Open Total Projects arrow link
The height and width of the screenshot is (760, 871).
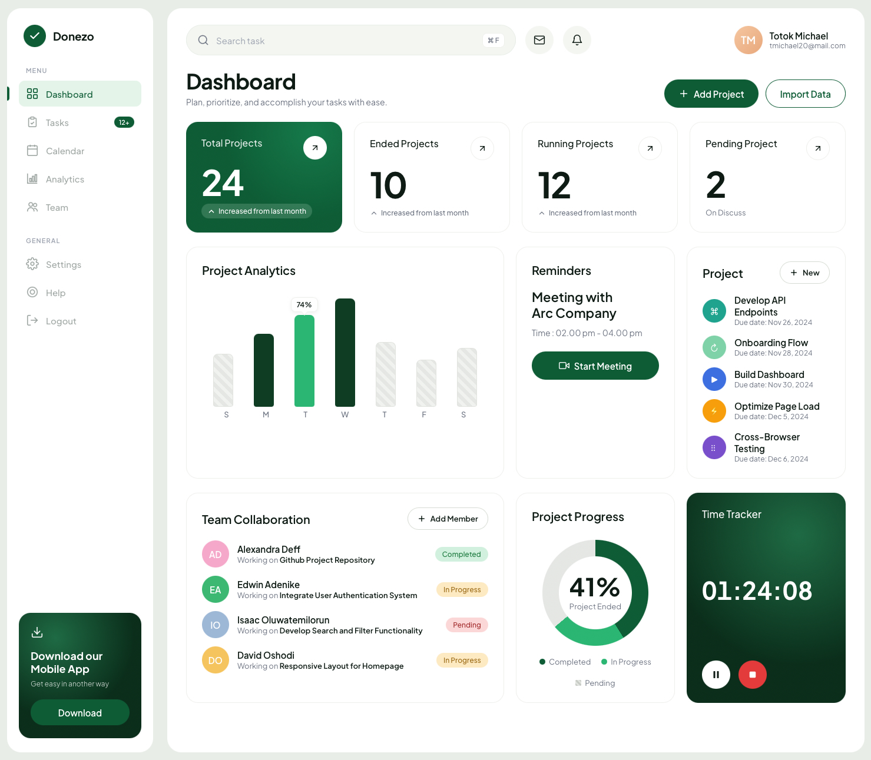tap(315, 148)
